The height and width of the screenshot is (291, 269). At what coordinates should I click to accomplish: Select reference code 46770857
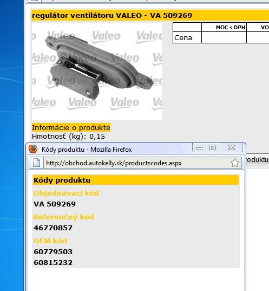point(53,228)
